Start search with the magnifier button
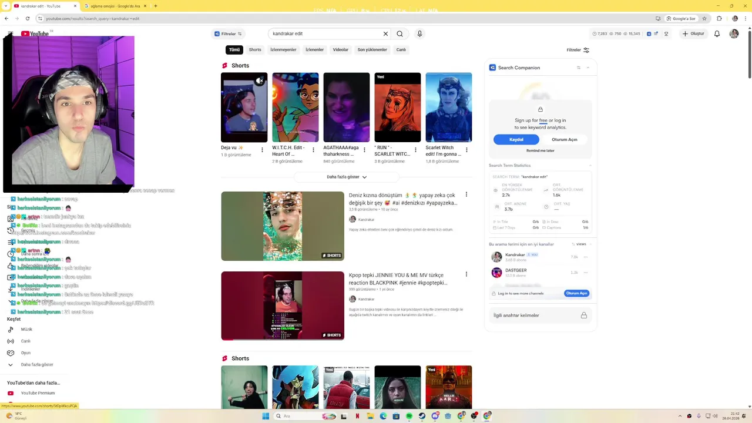 [399, 33]
